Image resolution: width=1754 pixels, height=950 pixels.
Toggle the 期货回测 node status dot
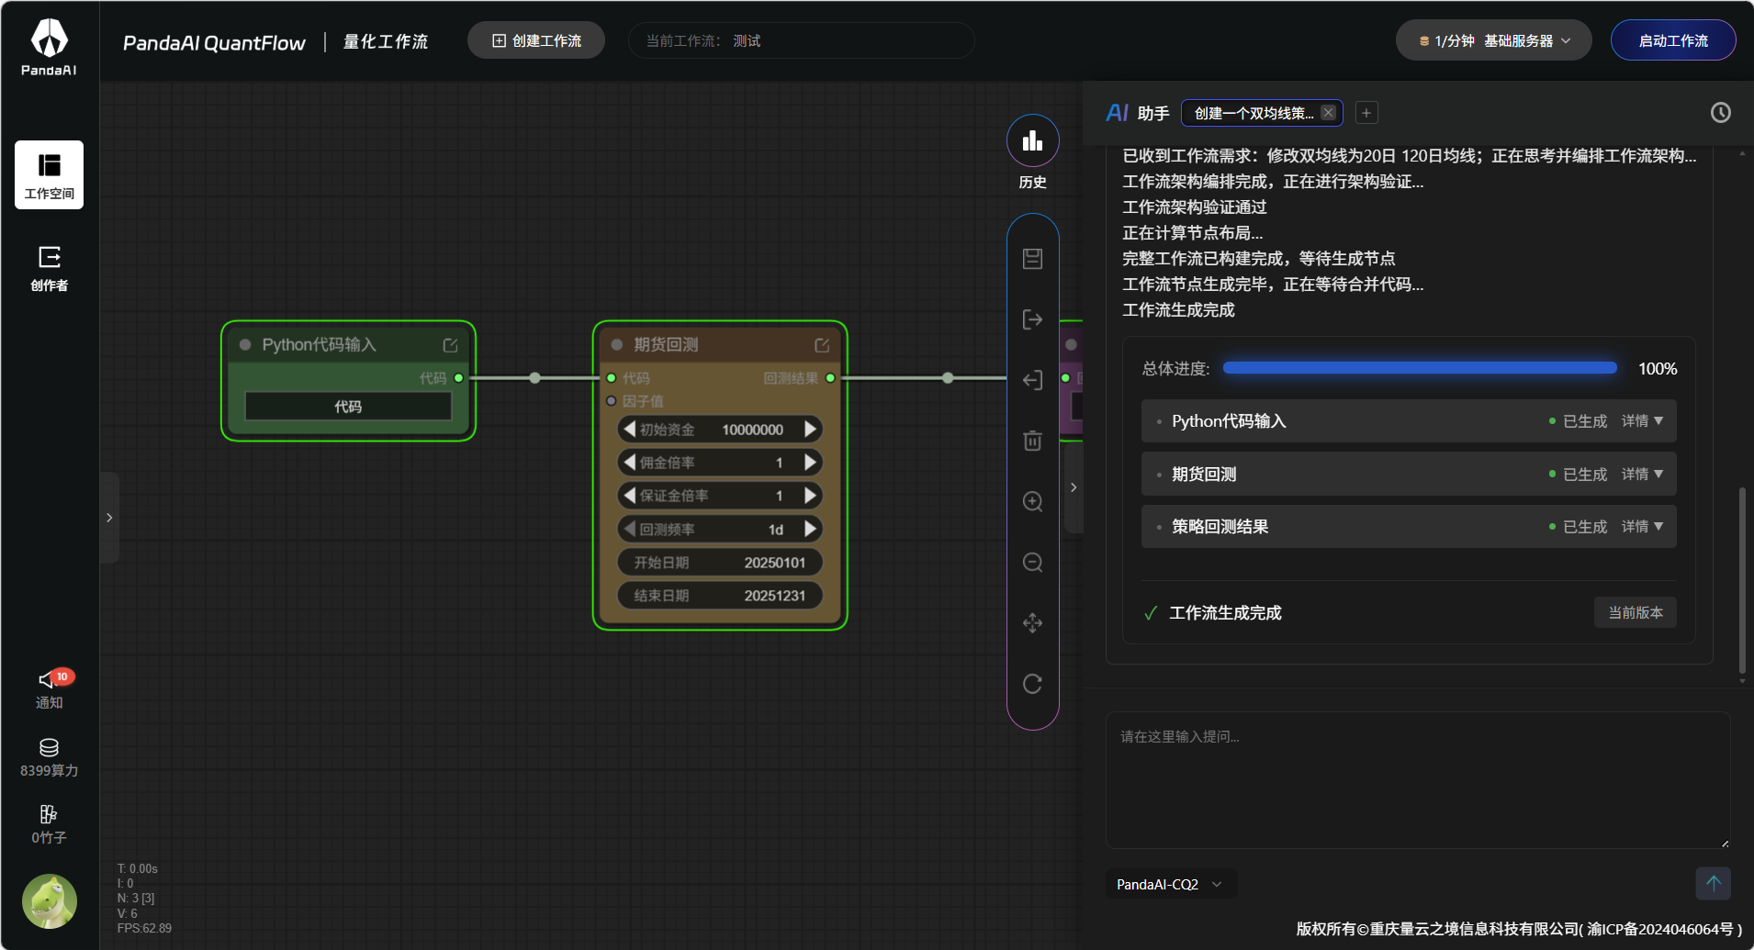pos(617,345)
